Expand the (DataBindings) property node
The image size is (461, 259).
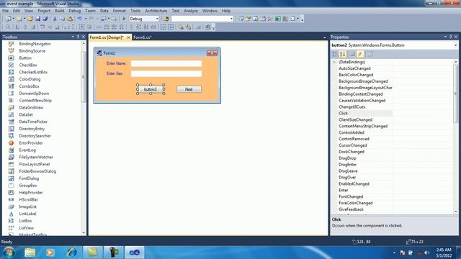[334, 62]
